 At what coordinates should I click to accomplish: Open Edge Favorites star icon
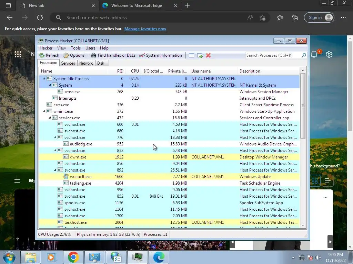280,18
